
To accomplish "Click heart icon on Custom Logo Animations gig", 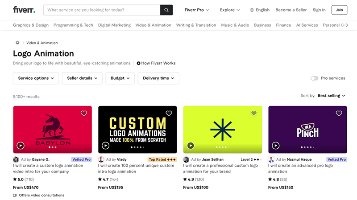I will [x=169, y=114].
